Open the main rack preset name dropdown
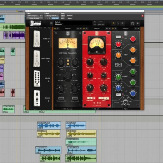This screenshot has height=163, width=163. coord(73,23)
